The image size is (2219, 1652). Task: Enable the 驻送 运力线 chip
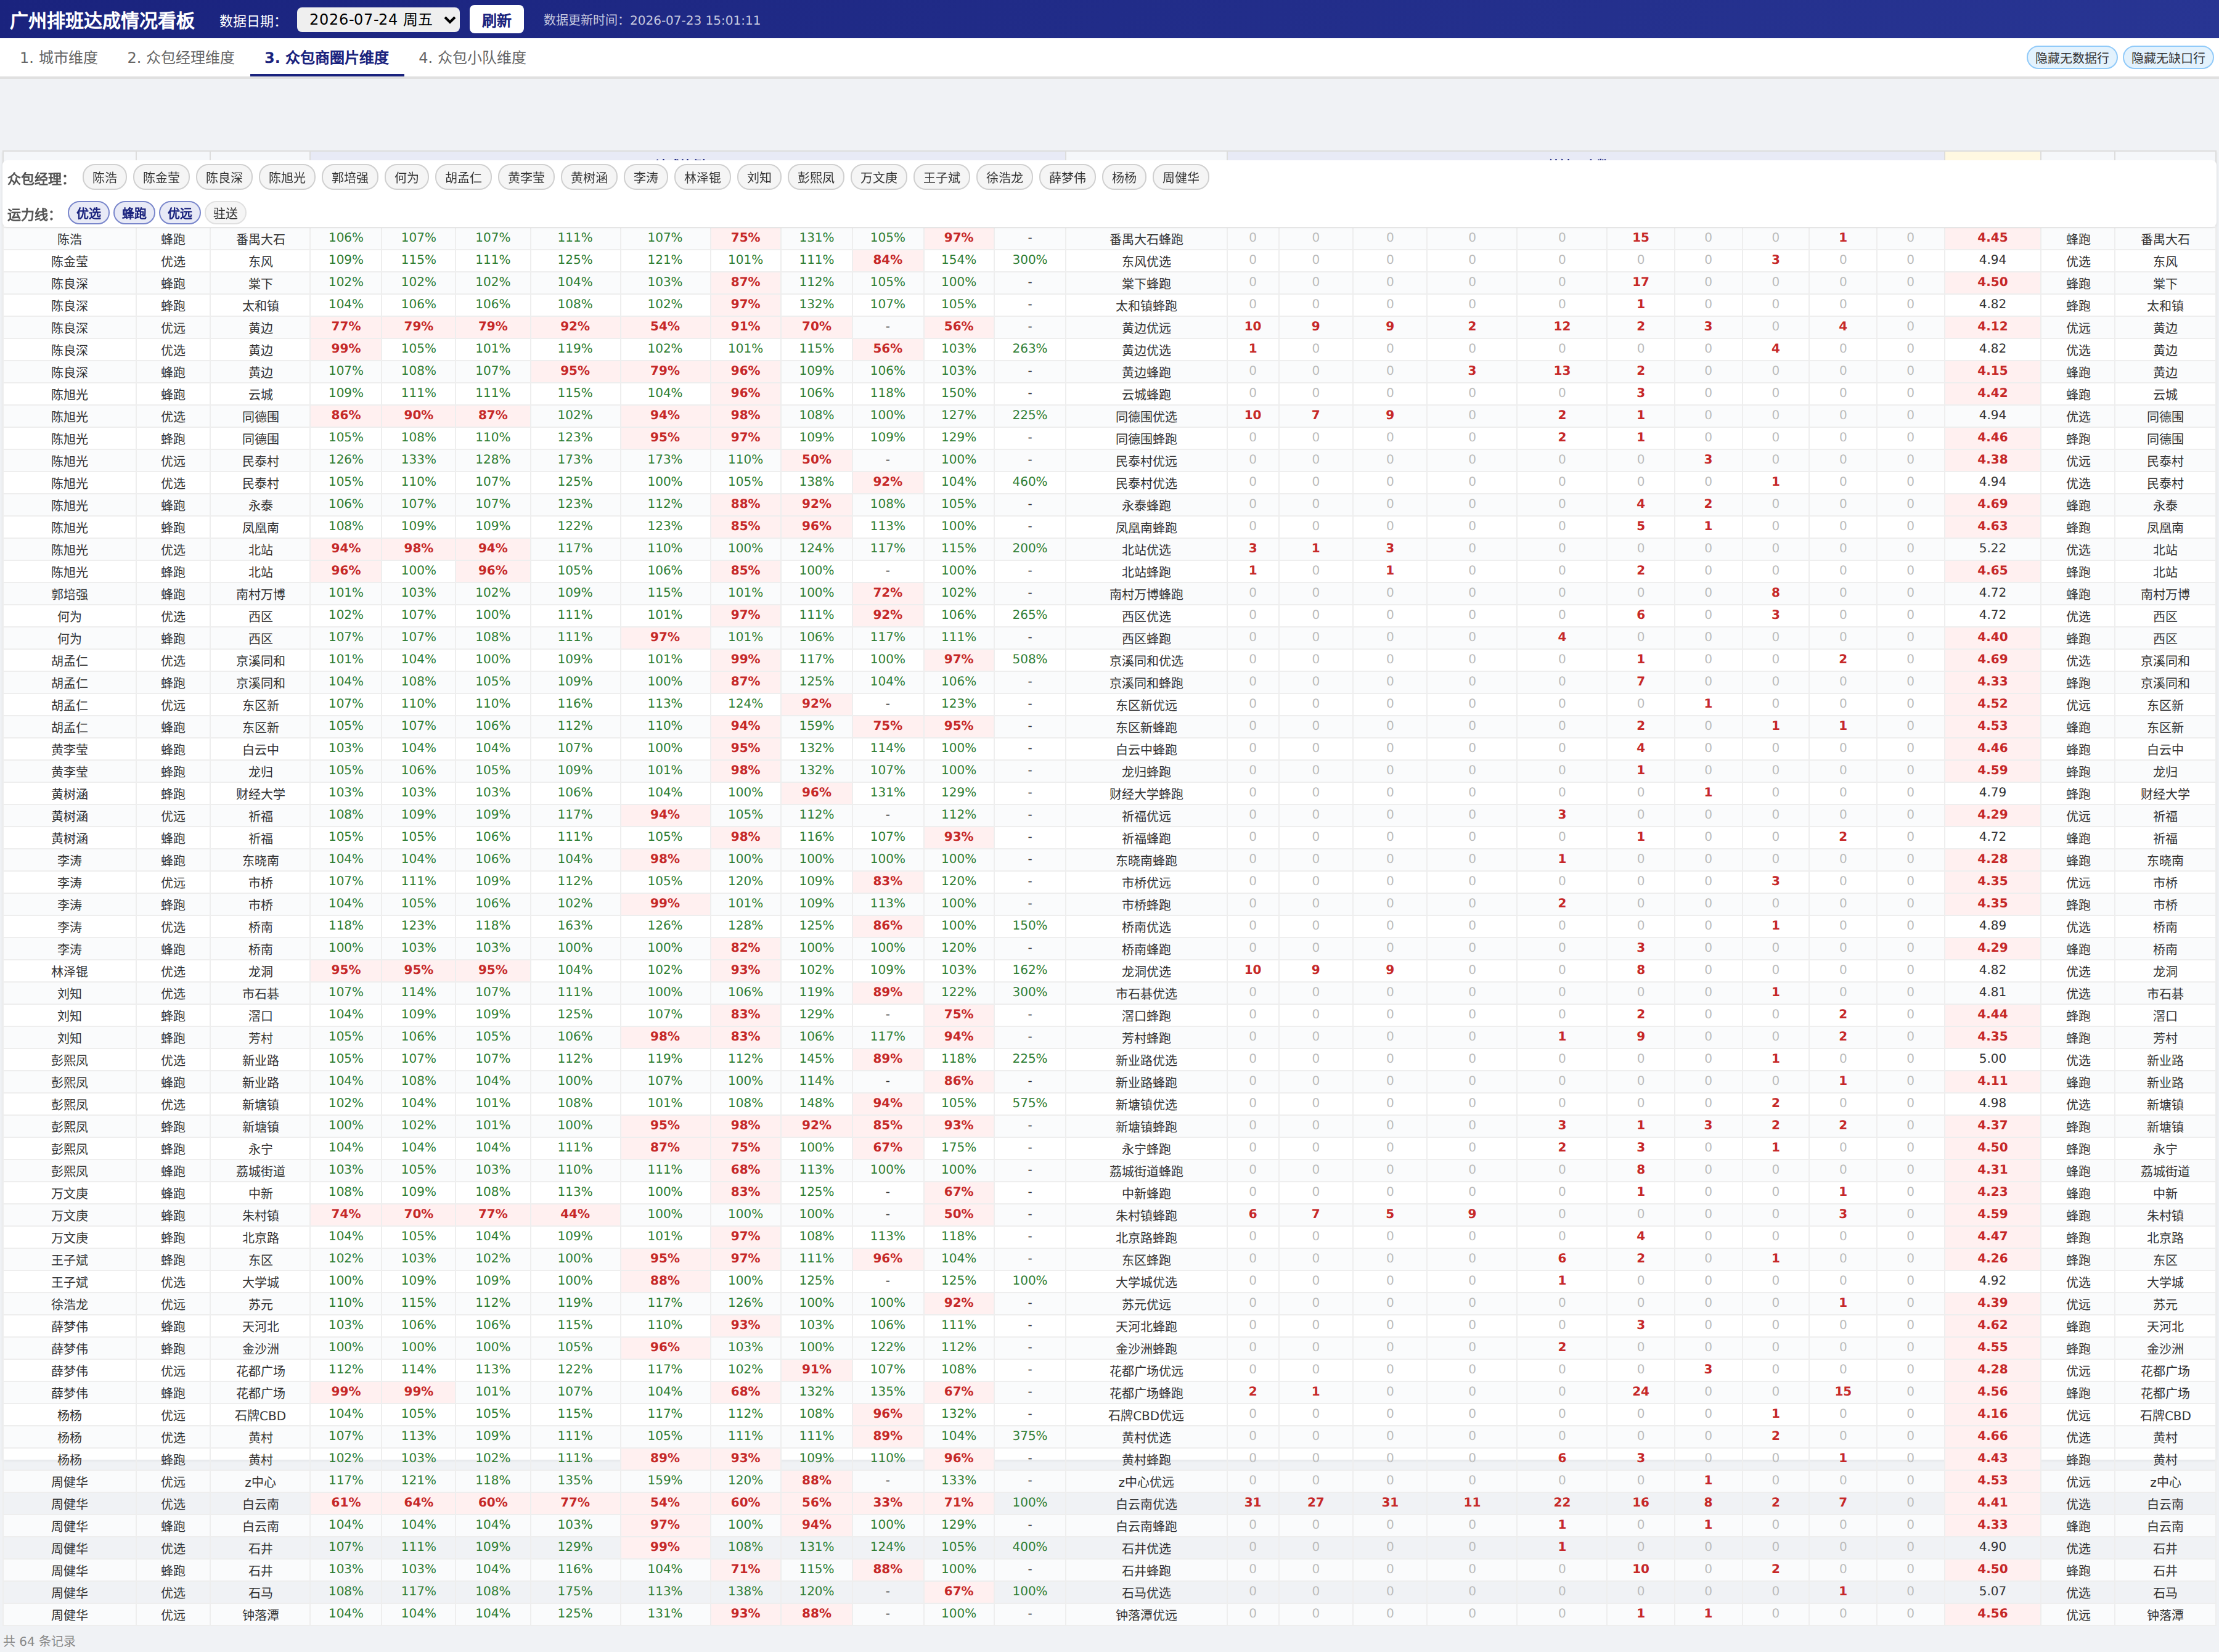click(226, 213)
